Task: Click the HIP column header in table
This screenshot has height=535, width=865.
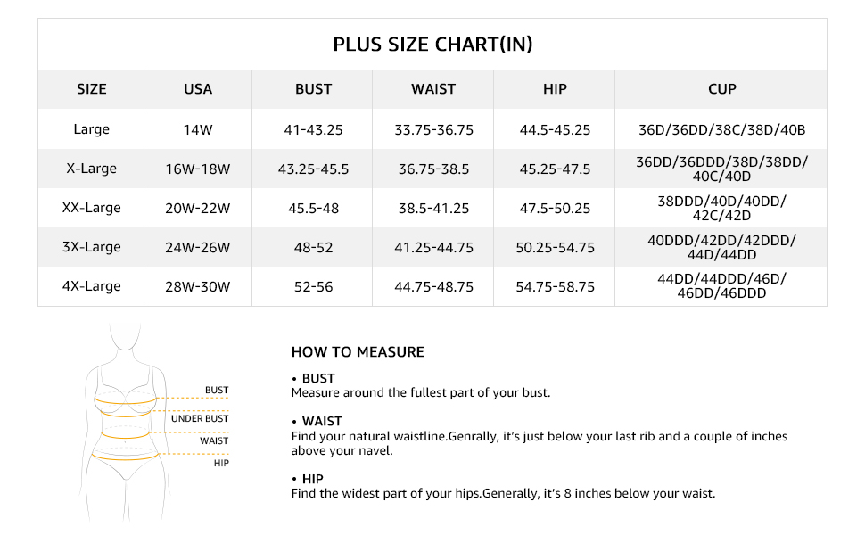Action: 555,89
